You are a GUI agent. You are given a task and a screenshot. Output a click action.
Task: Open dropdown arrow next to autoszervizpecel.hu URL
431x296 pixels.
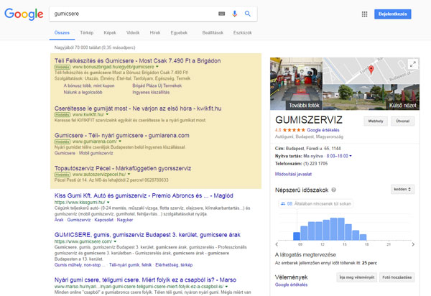coord(129,175)
